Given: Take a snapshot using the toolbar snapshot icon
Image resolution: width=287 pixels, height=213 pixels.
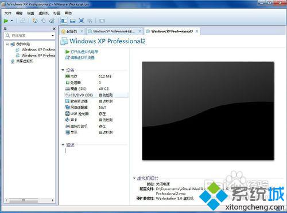Looking at the screenshot, I should (35, 21).
